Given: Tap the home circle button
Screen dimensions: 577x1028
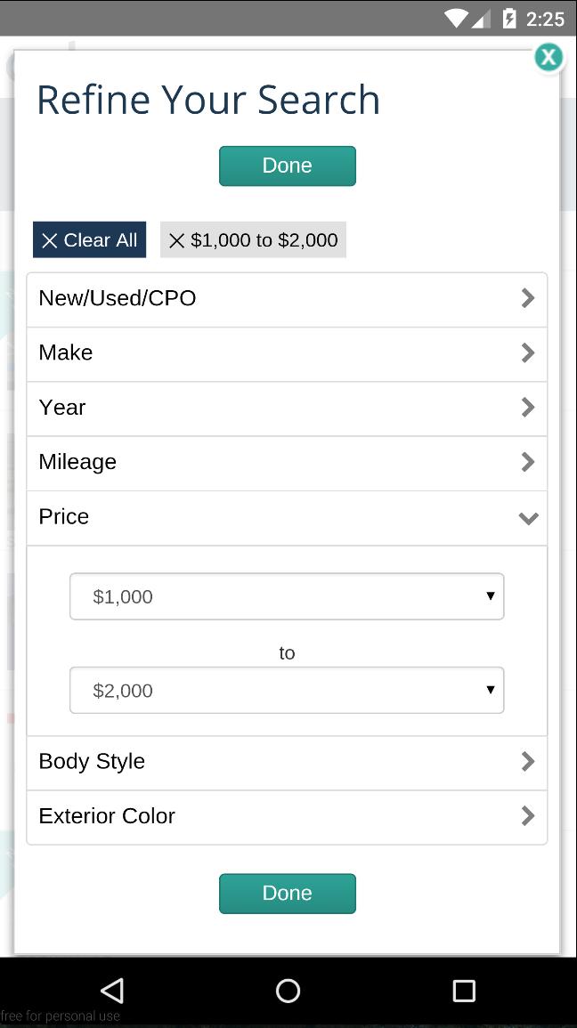Looking at the screenshot, I should (288, 991).
